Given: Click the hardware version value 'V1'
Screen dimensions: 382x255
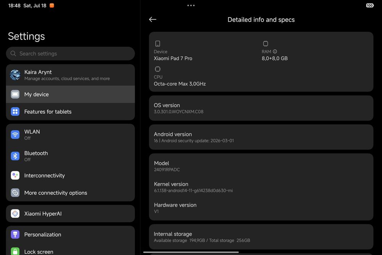Looking at the screenshot, I should 156,211.
